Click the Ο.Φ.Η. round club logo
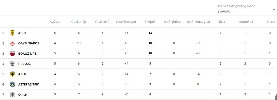277x100 pixels. coord(12,94)
